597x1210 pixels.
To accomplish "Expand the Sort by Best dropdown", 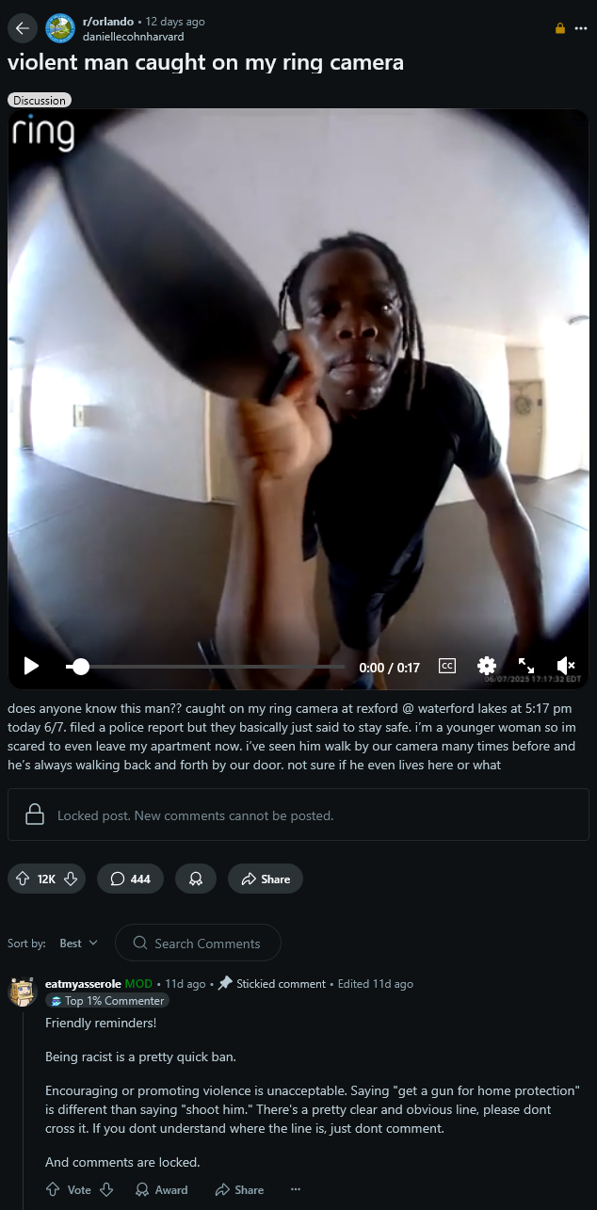I will coord(78,944).
